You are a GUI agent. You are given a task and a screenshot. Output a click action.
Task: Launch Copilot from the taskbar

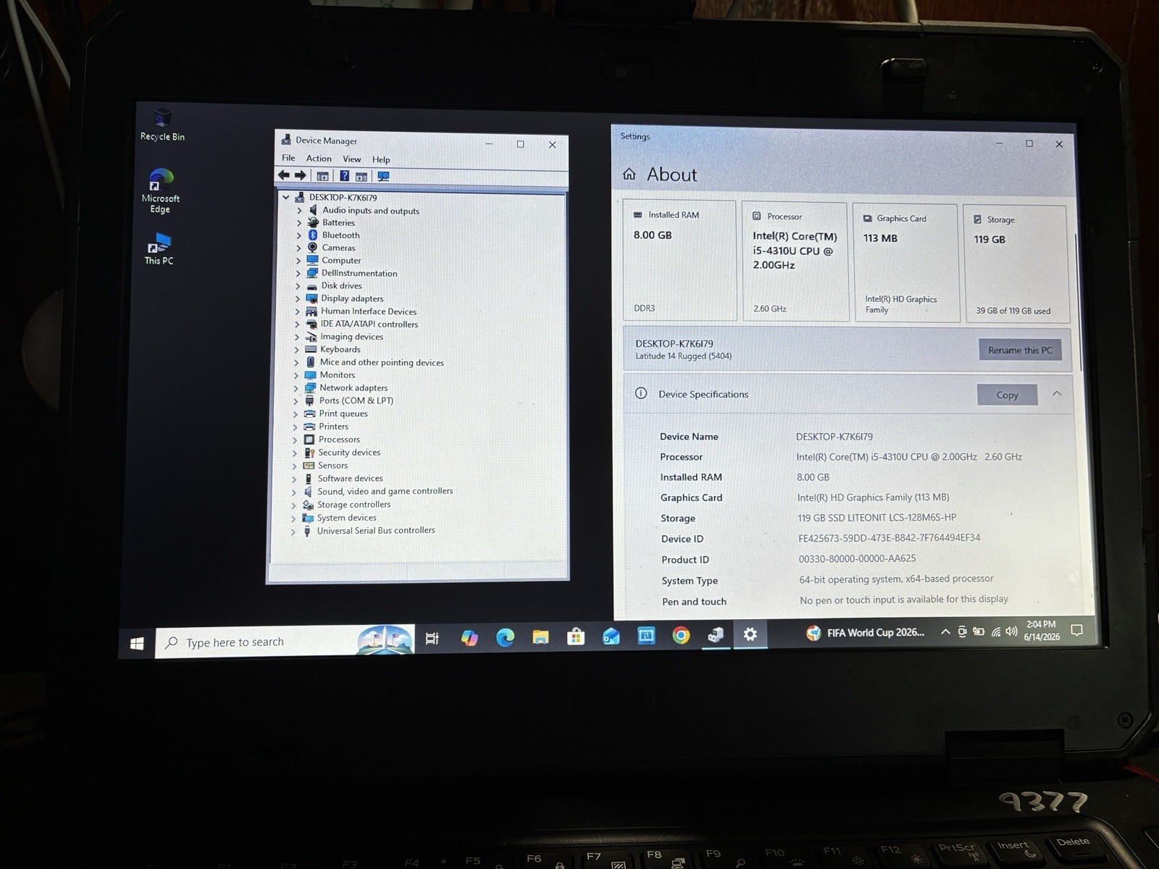tap(469, 638)
